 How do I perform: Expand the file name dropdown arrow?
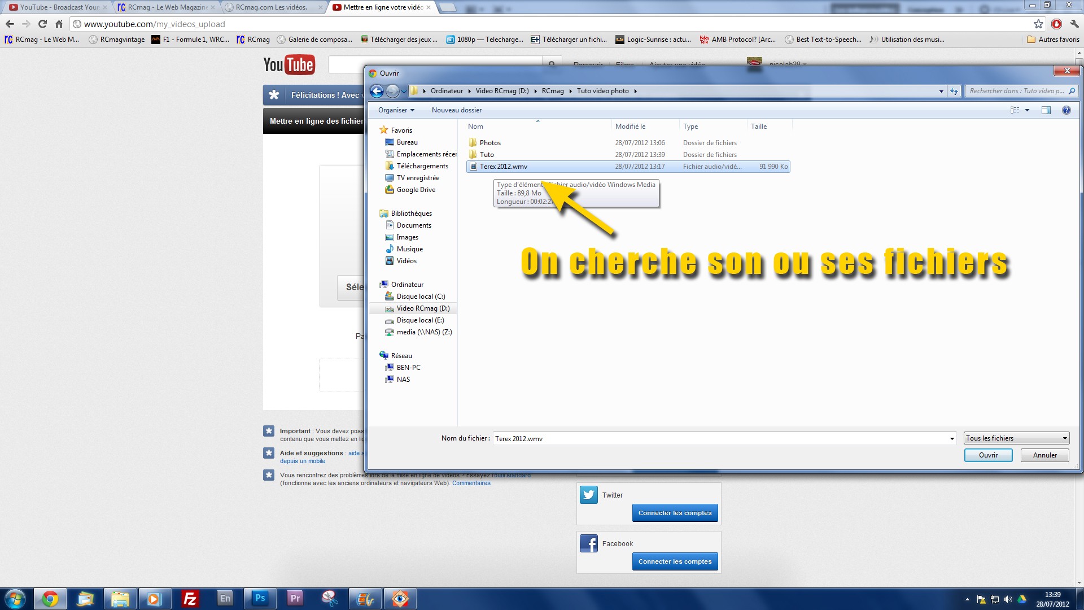coord(952,438)
